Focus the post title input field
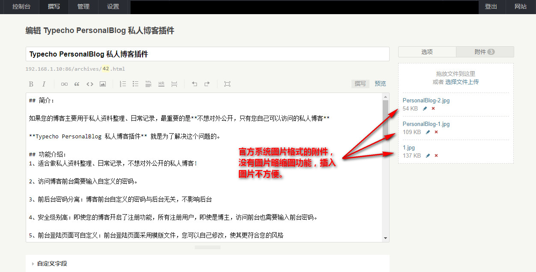This screenshot has width=536, height=272. click(x=208, y=54)
